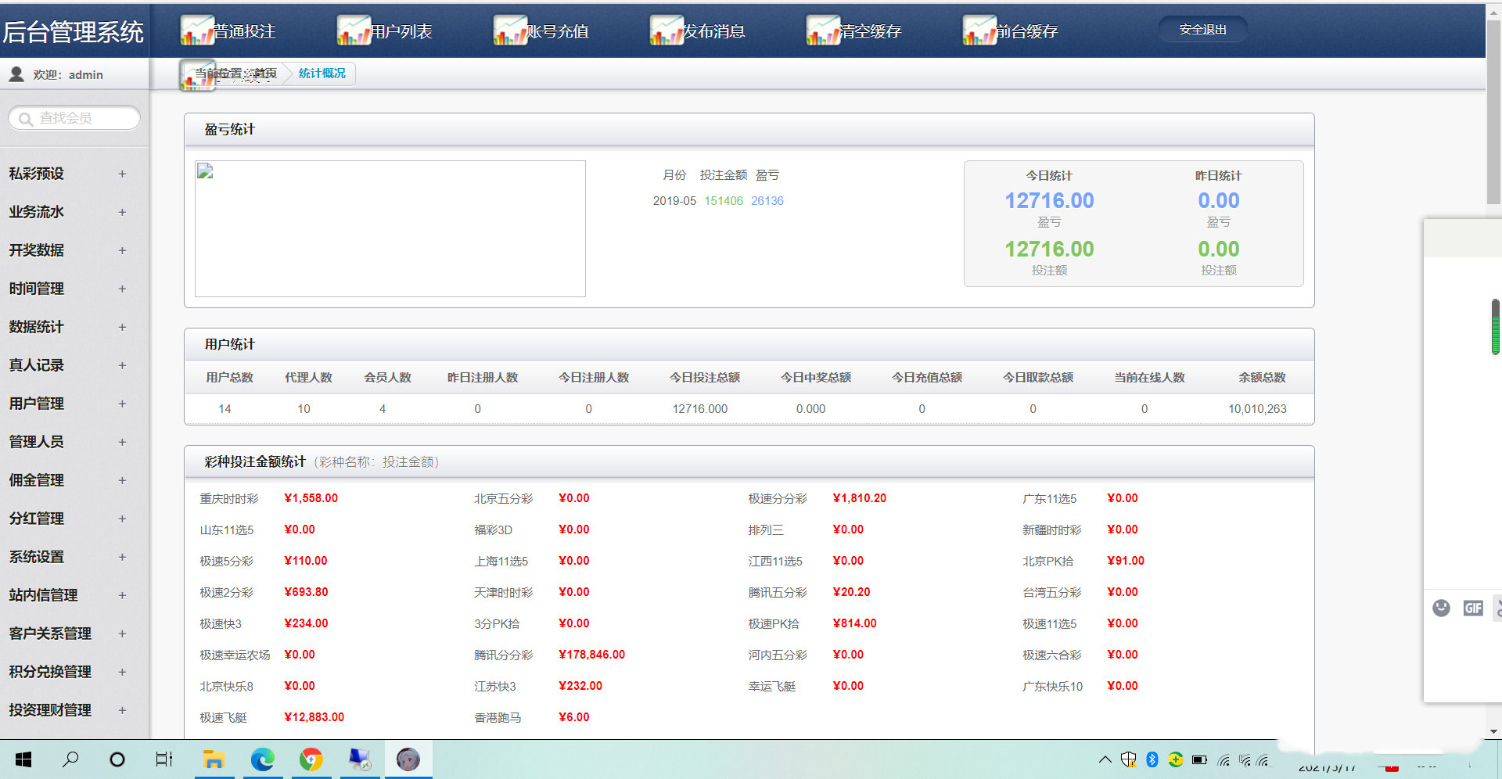The image size is (1502, 779).
Task: Click the 账号充值 toolbar icon
Action: pos(509,31)
